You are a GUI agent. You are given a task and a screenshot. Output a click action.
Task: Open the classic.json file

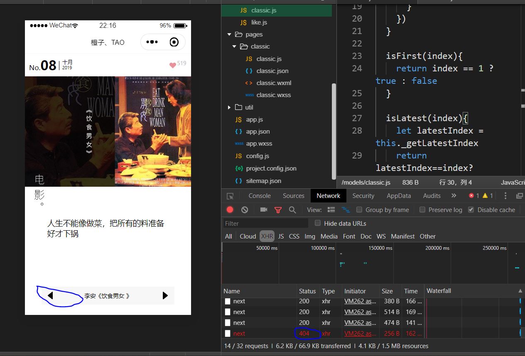tap(272, 71)
